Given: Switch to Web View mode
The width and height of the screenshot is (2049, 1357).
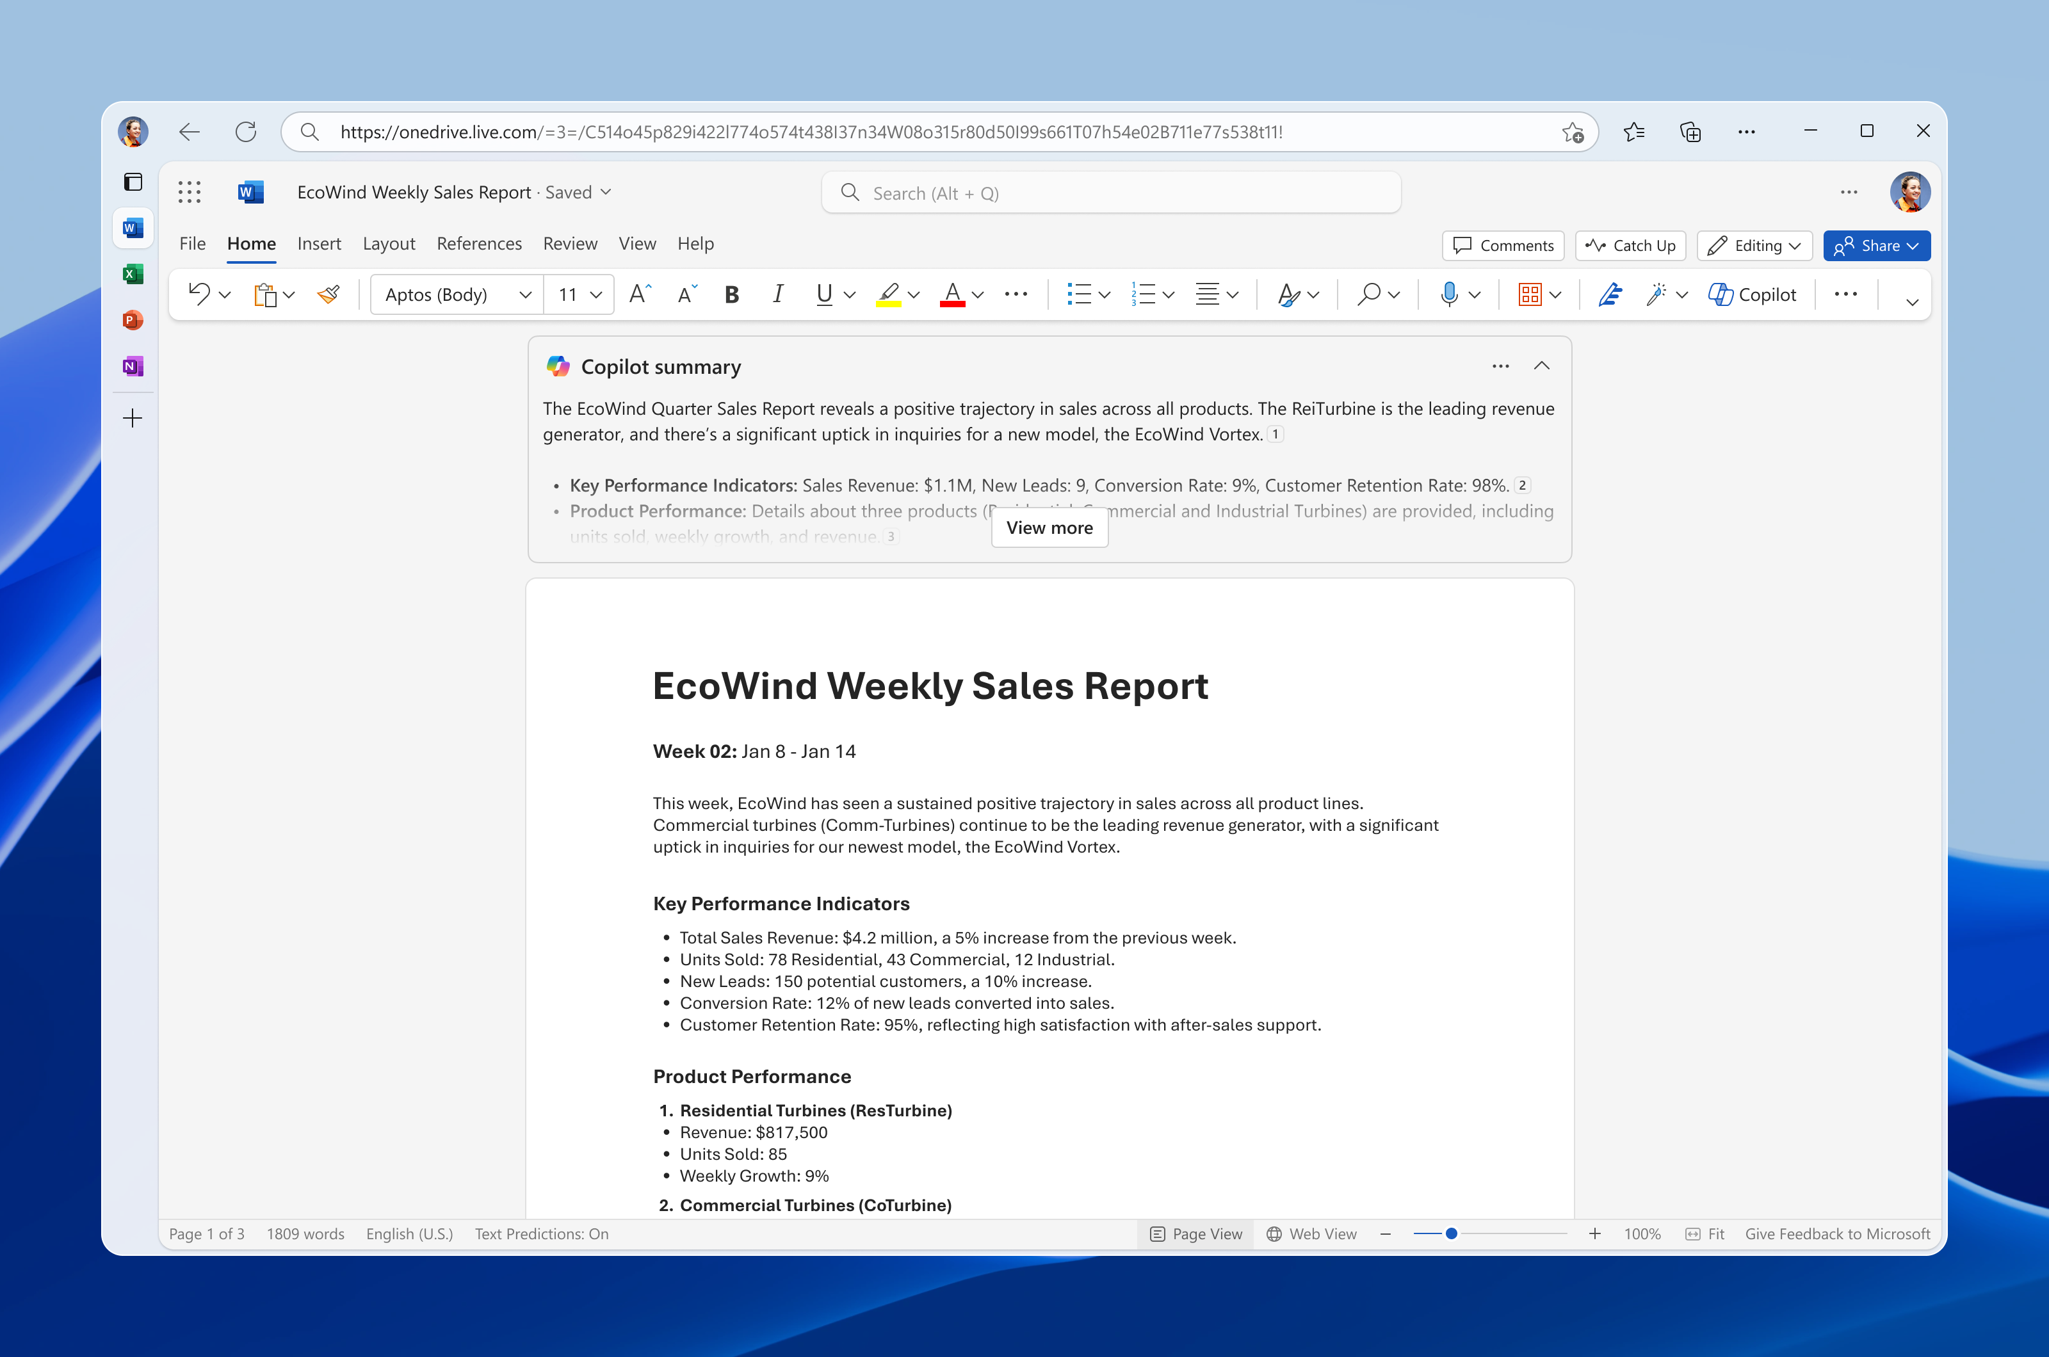Looking at the screenshot, I should pyautogui.click(x=1311, y=1233).
